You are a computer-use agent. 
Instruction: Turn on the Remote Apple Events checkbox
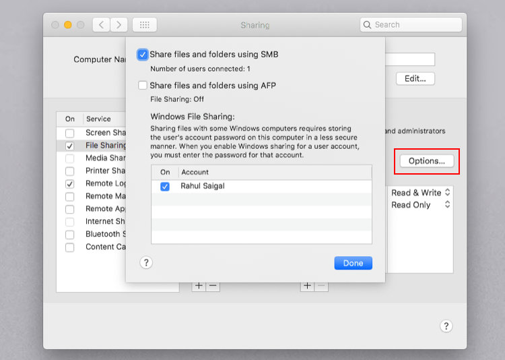coord(69,209)
